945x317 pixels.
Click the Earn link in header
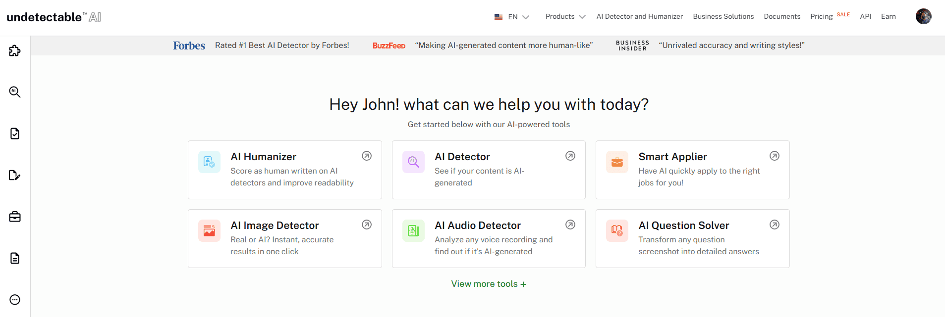point(888,17)
